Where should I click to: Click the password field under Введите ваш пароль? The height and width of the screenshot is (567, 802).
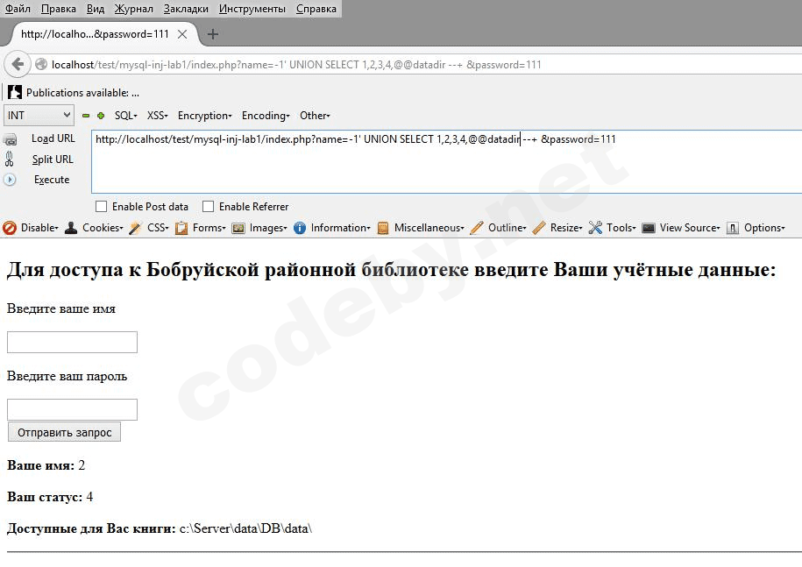pos(72,409)
